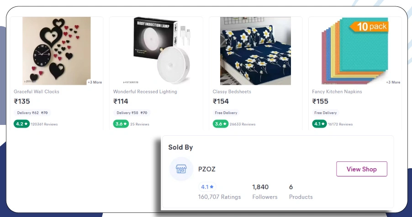
Task: Show the +3 More kitchen napkin variants
Action: pos(393,82)
